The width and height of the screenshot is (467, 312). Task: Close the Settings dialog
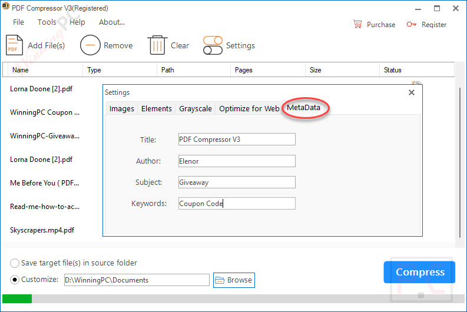(412, 92)
